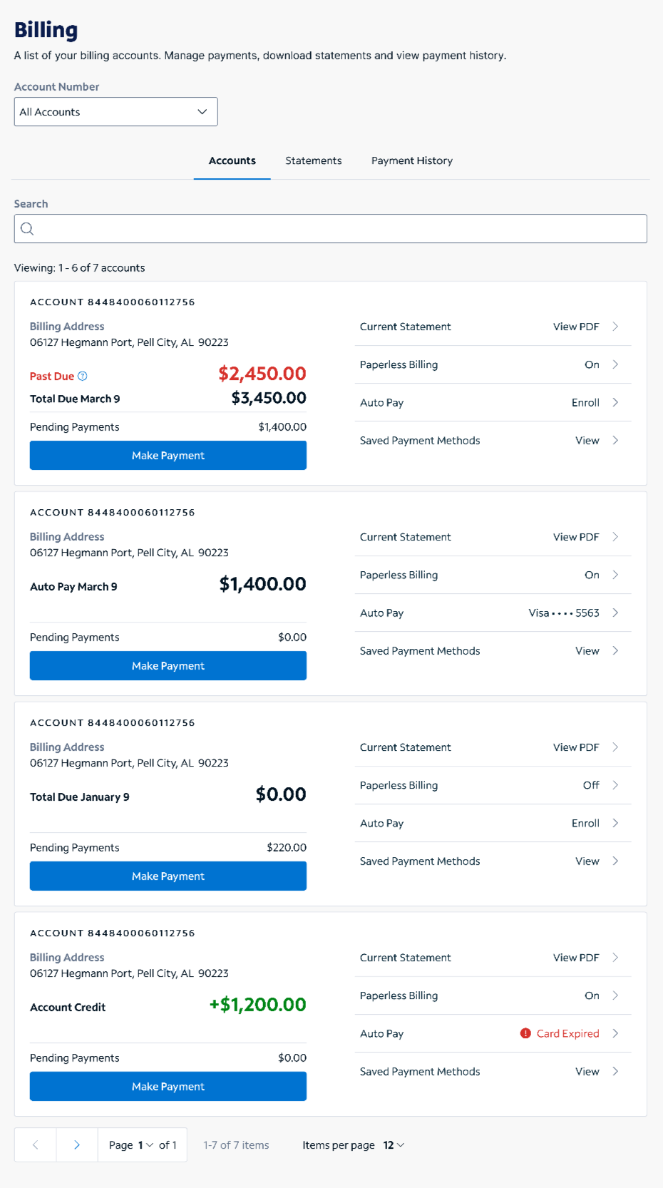The height and width of the screenshot is (1188, 663).
Task: Click the red Card Expired alert icon
Action: click(x=525, y=1033)
